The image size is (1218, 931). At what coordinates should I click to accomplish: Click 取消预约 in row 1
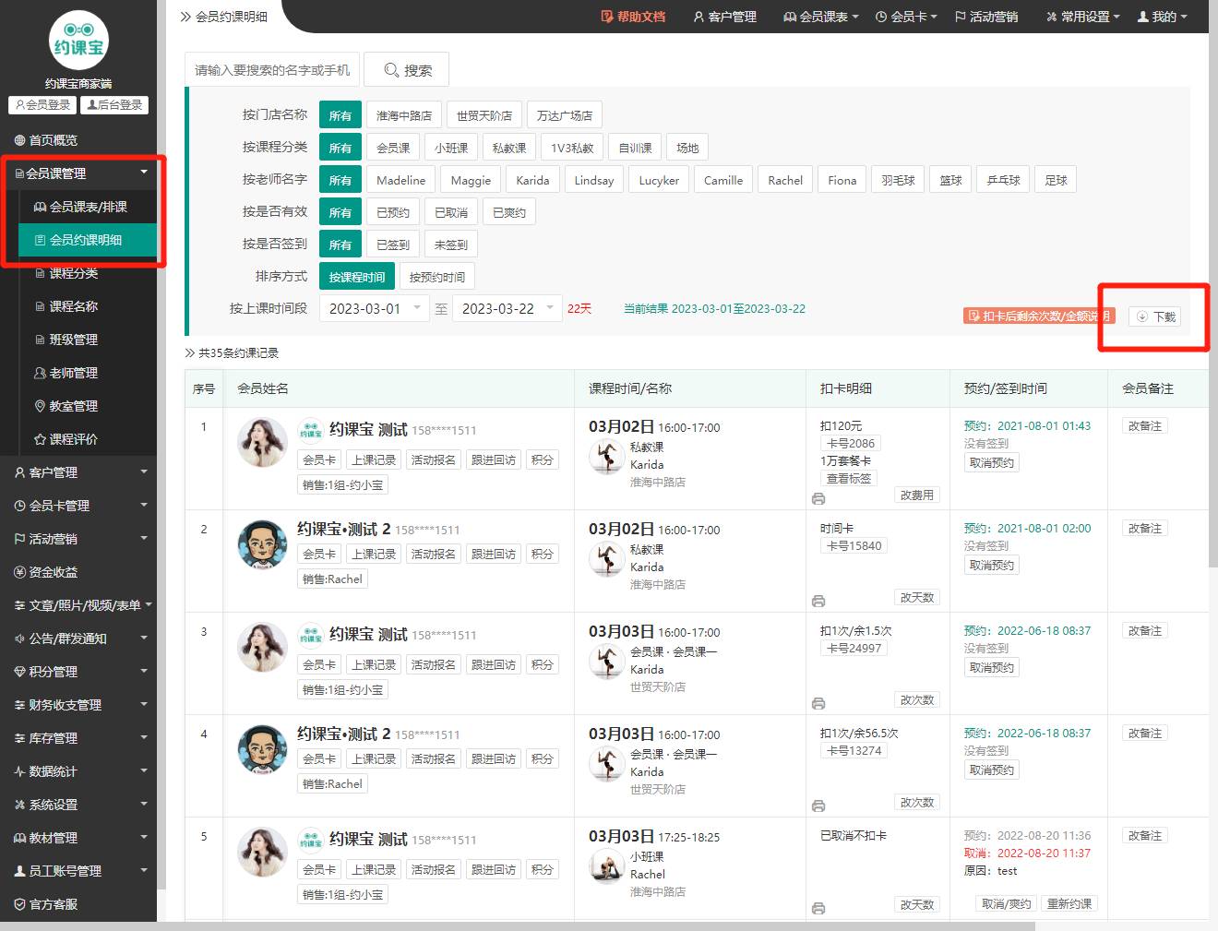coord(992,463)
